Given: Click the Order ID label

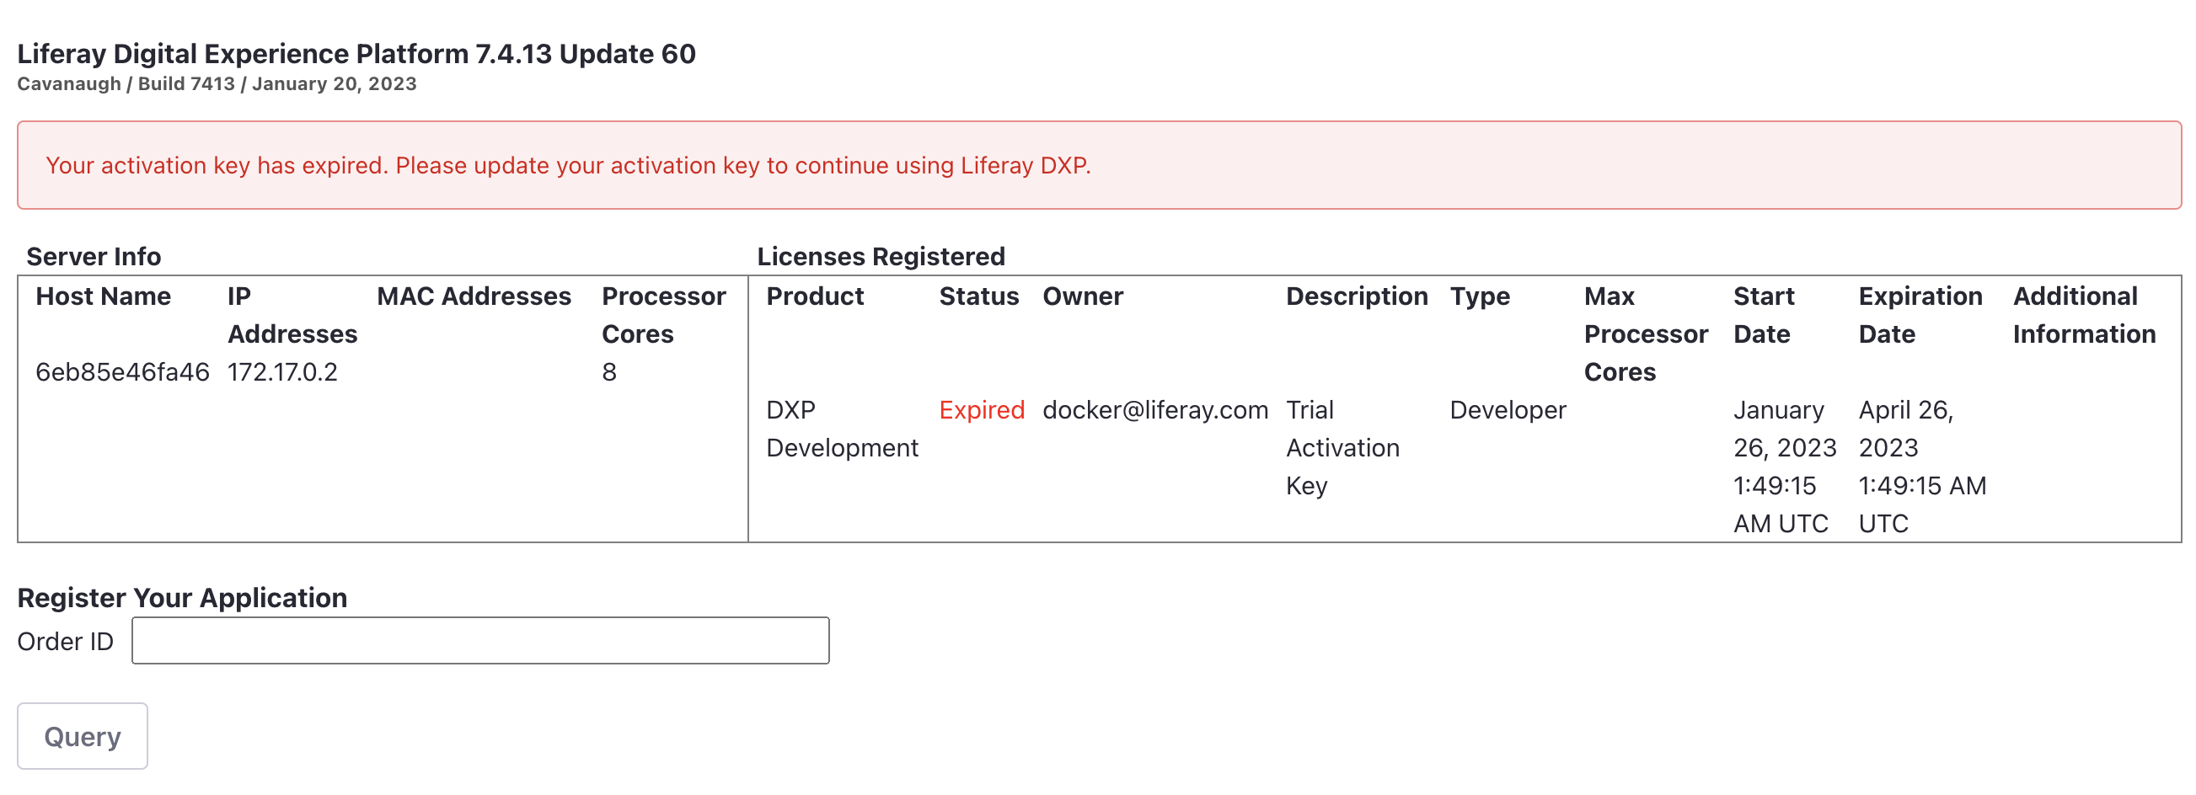Looking at the screenshot, I should tap(66, 642).
